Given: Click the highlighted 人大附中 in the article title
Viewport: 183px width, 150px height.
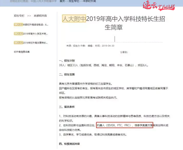Looking at the screenshot, I should point(74,19).
